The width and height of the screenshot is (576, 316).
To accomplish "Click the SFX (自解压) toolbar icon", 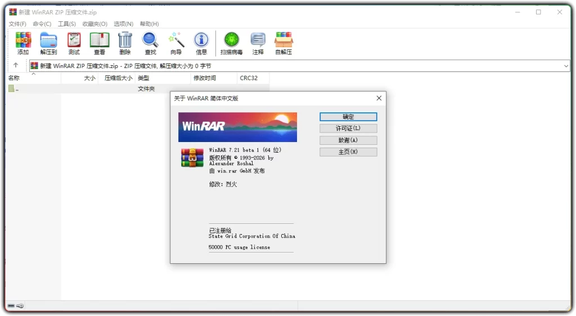I will pos(283,43).
